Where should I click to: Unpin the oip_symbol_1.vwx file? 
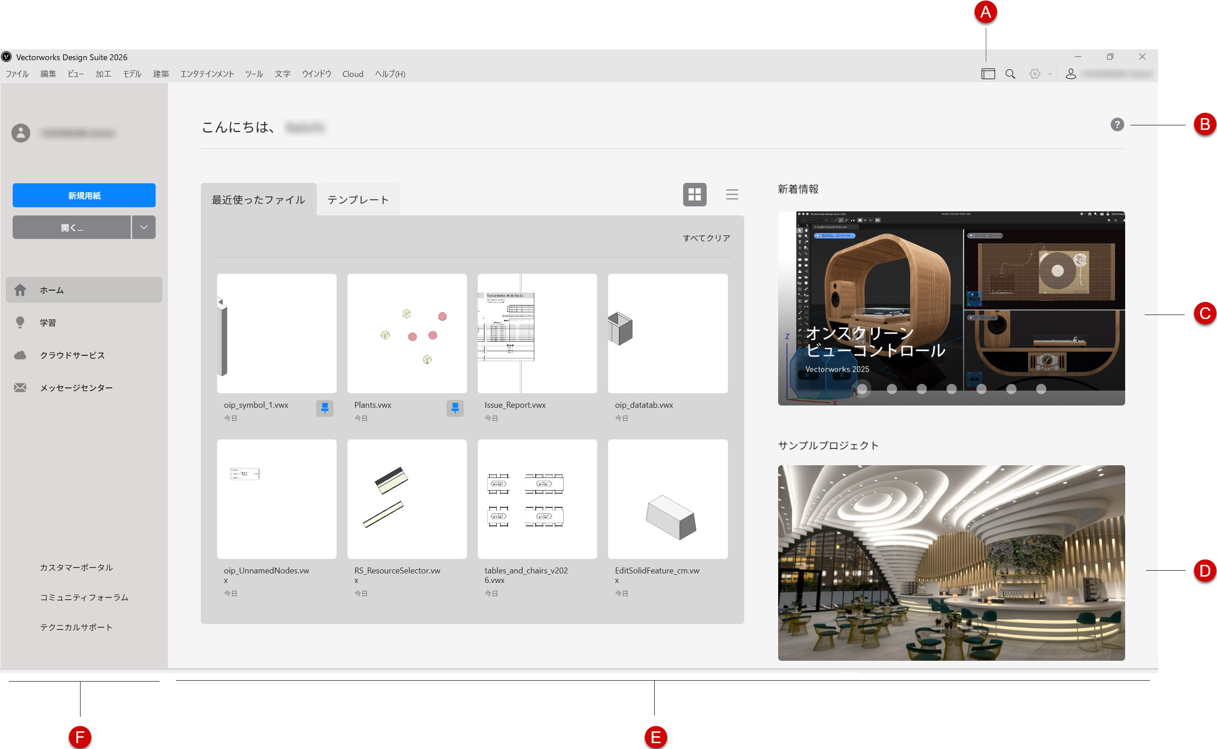coord(324,408)
